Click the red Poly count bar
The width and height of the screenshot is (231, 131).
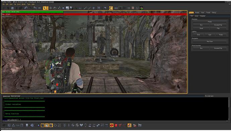point(94,14)
